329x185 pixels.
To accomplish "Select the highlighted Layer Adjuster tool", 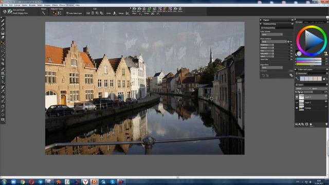I will (3, 43).
